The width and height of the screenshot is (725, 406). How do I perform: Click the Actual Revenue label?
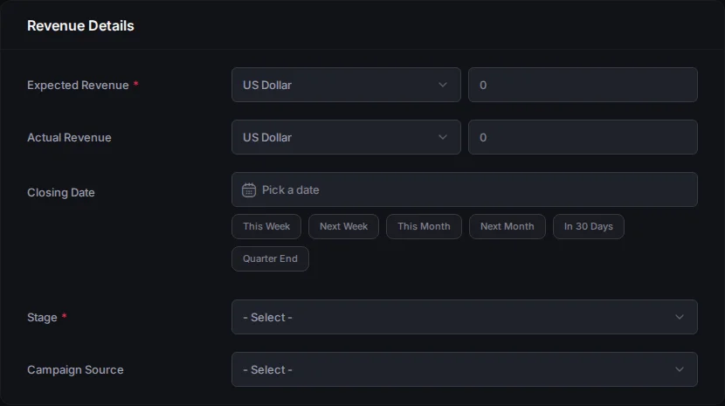pyautogui.click(x=69, y=137)
